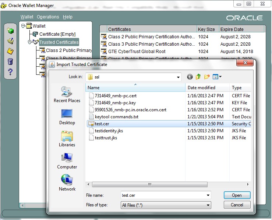Click the Open Wallet toolbar icon
The image size is (272, 220).
(x=10, y=41)
